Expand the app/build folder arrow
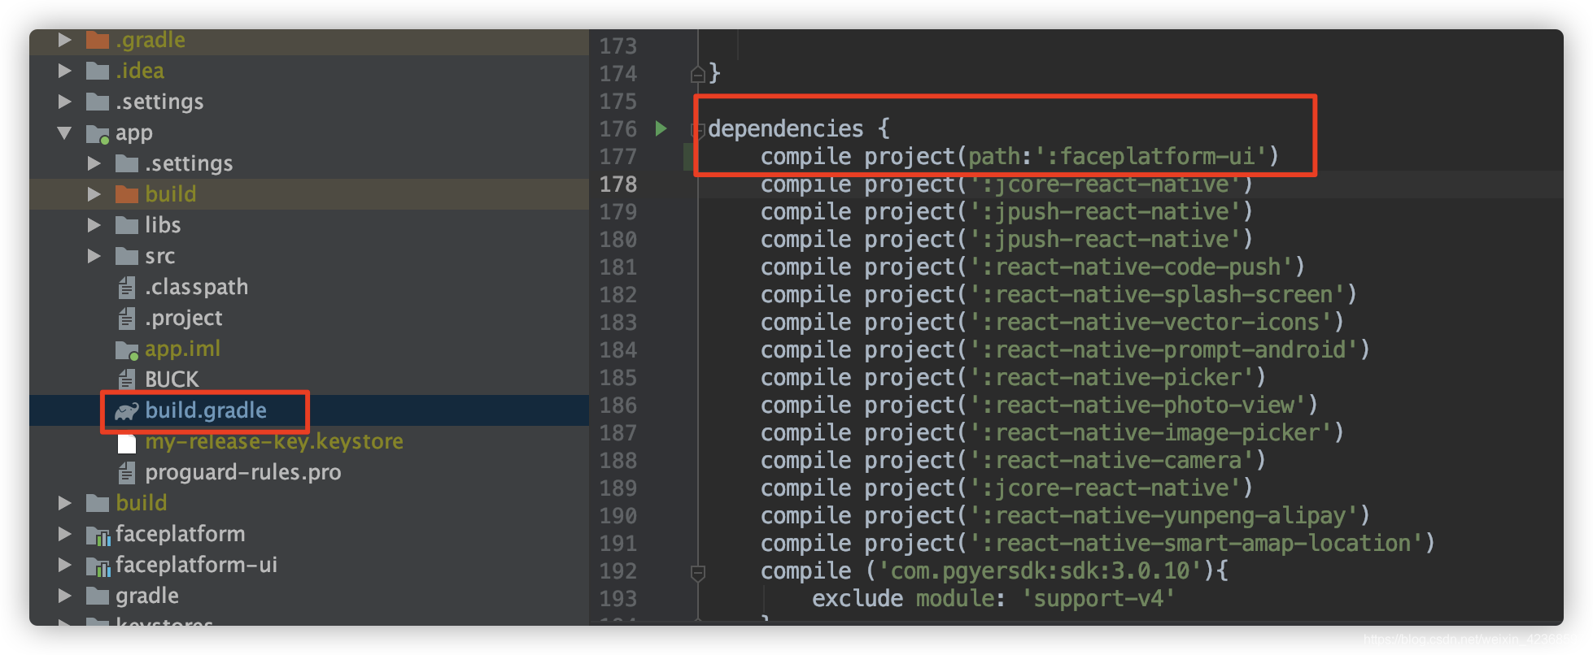The image size is (1593, 655). 94,194
